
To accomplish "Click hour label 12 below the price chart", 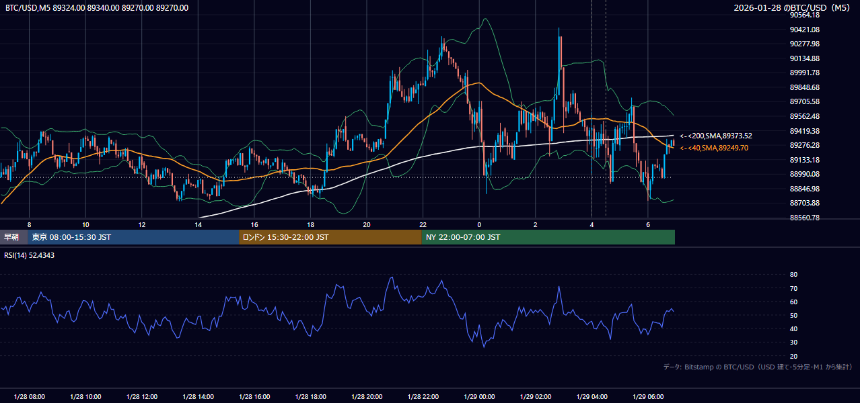I will [x=141, y=224].
